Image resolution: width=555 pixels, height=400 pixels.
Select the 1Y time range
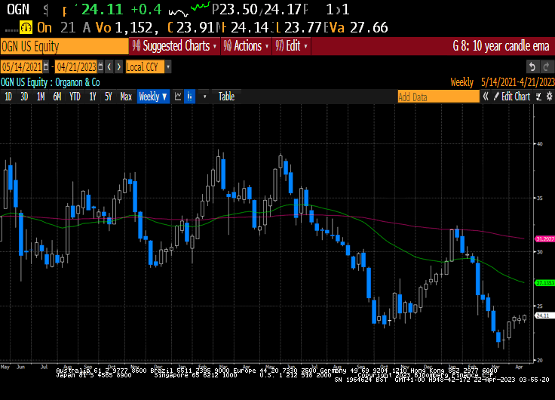pos(93,97)
